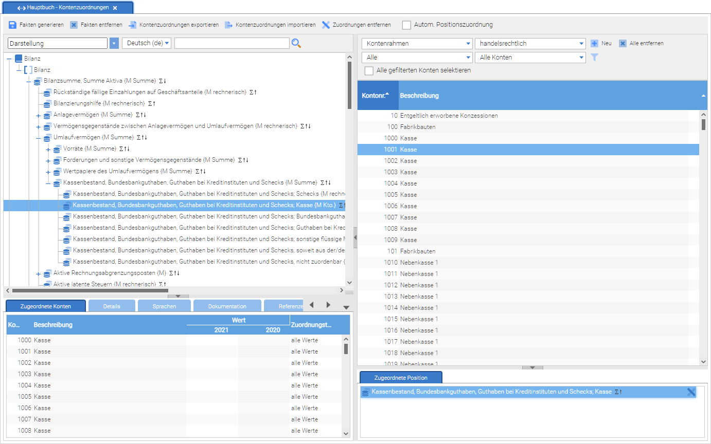Click Kontenzuordnungen importieren icon
Image resolution: width=711 pixels, height=444 pixels.
tap(229, 25)
